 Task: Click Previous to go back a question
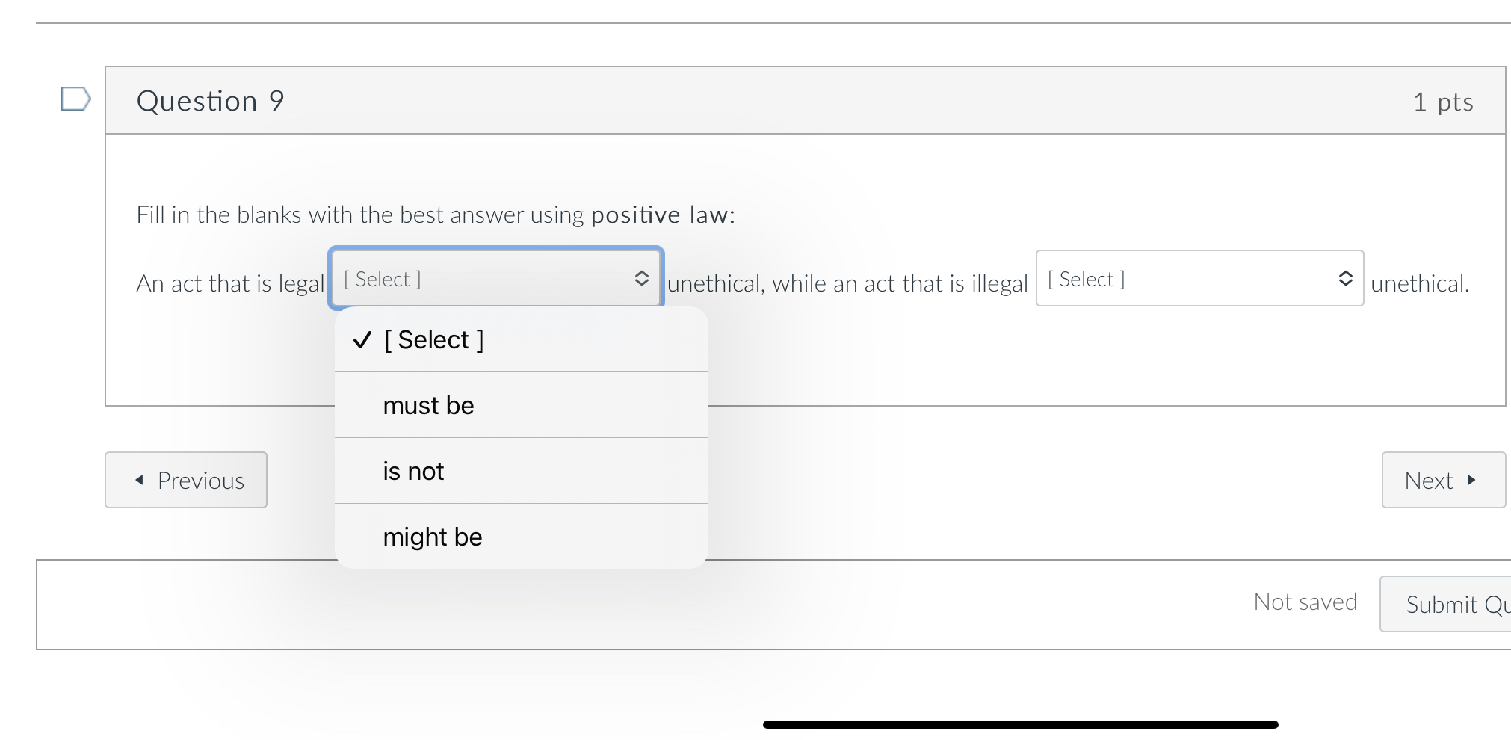pos(185,481)
